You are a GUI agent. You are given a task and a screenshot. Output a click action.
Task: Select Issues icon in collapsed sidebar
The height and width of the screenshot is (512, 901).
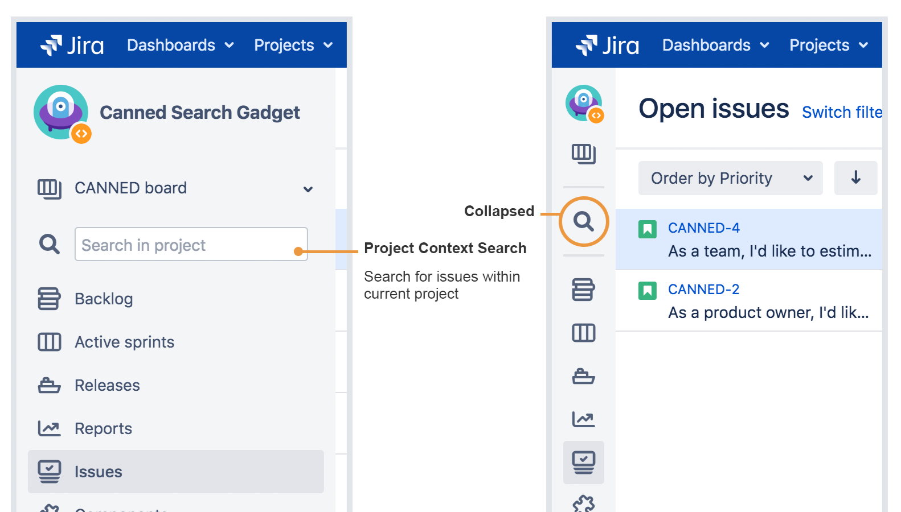(x=583, y=463)
